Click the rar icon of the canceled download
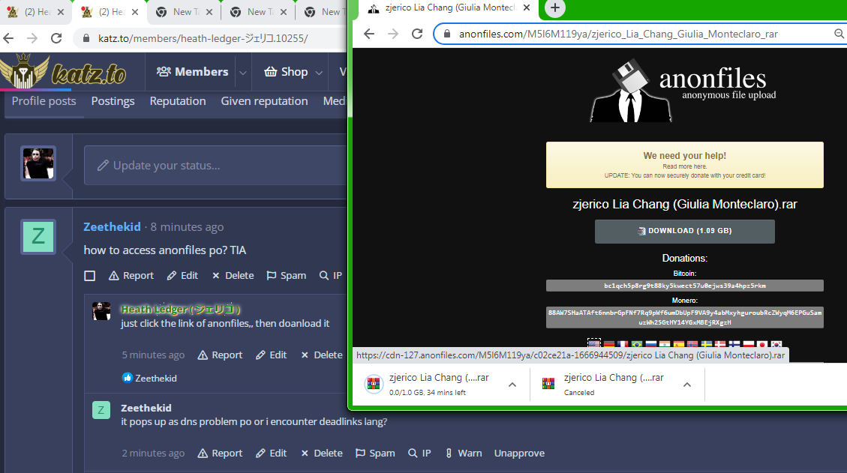847x473 pixels. pyautogui.click(x=548, y=384)
